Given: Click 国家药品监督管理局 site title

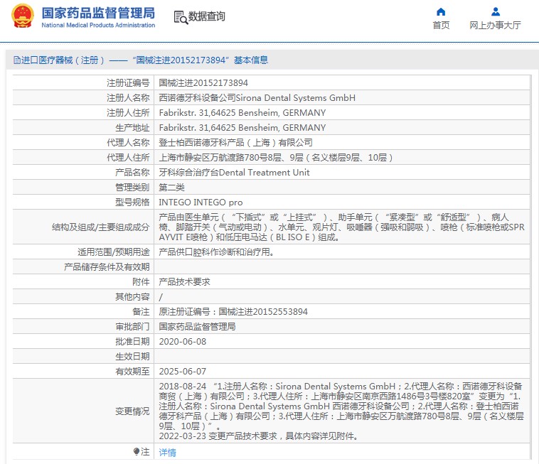Looking at the screenshot, I should tap(98, 13).
